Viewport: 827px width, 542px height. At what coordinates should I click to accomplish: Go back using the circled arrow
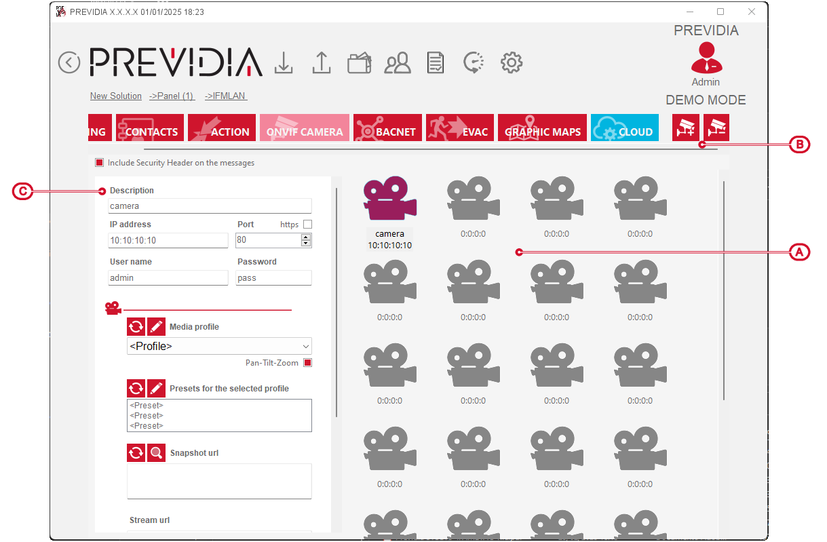point(69,62)
